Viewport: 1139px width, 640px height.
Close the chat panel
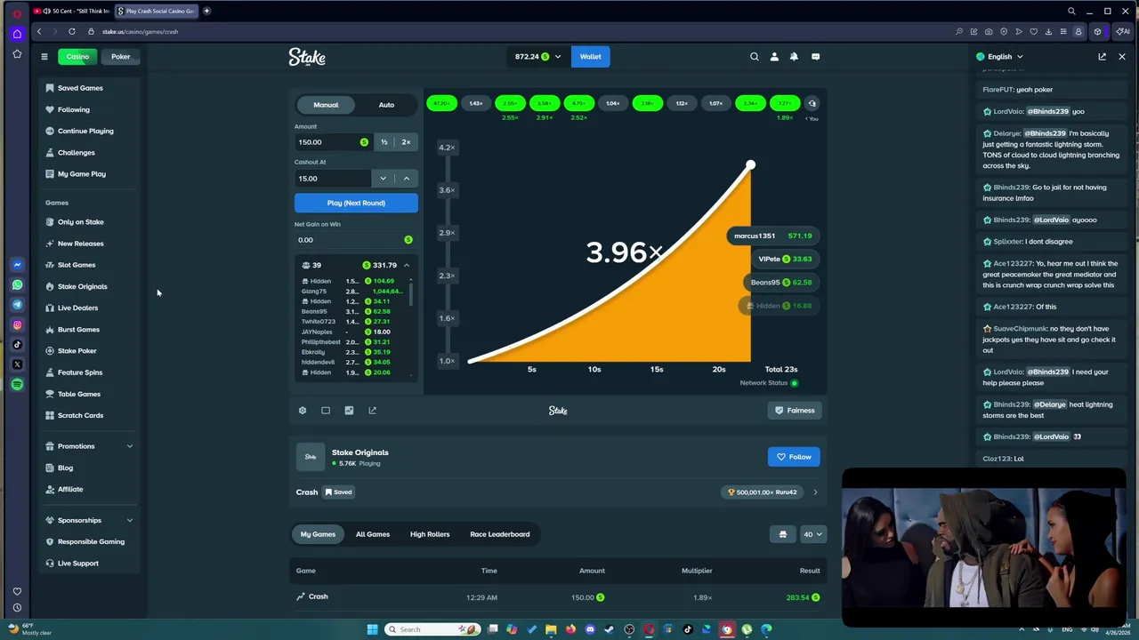(x=1121, y=57)
